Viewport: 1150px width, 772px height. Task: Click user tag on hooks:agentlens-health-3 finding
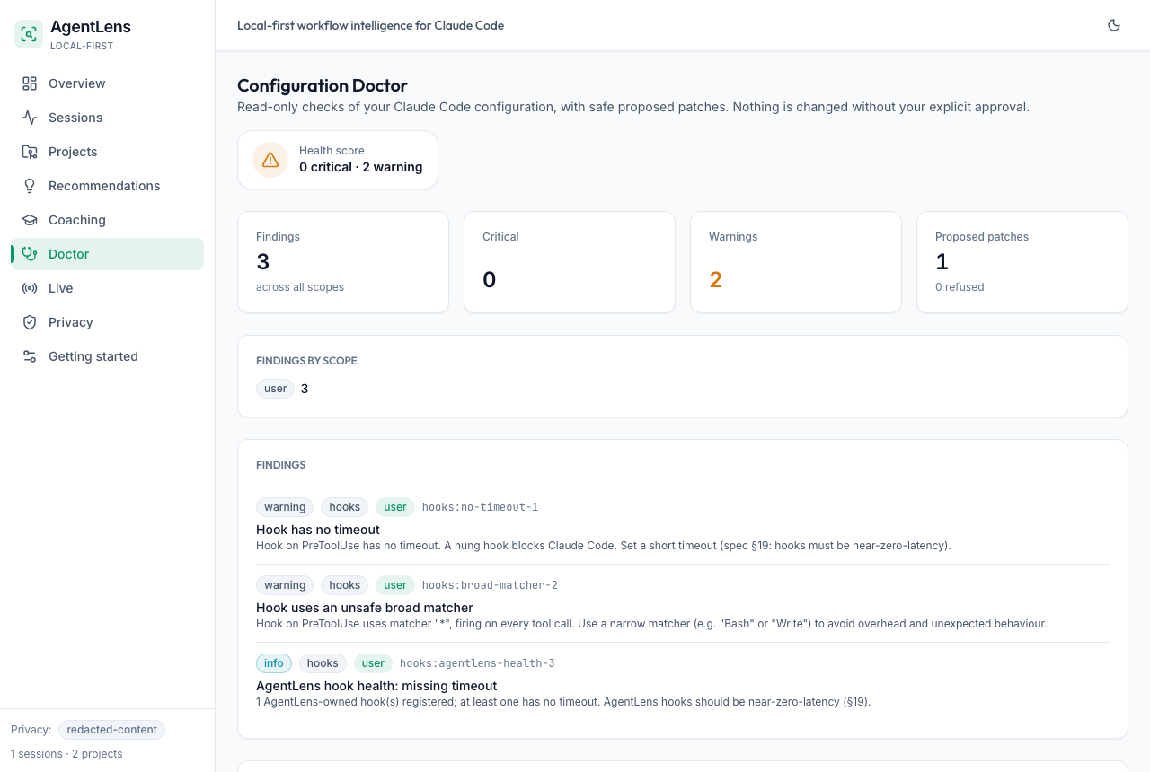coord(374,663)
